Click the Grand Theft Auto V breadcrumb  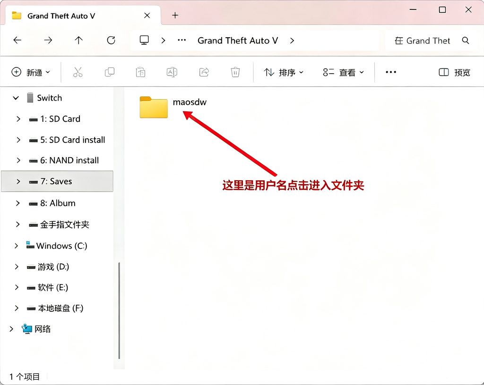tap(238, 41)
